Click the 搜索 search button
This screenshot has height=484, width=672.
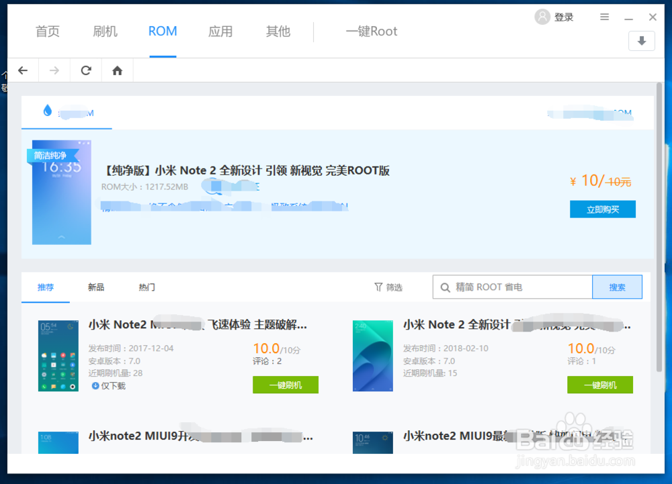(617, 287)
